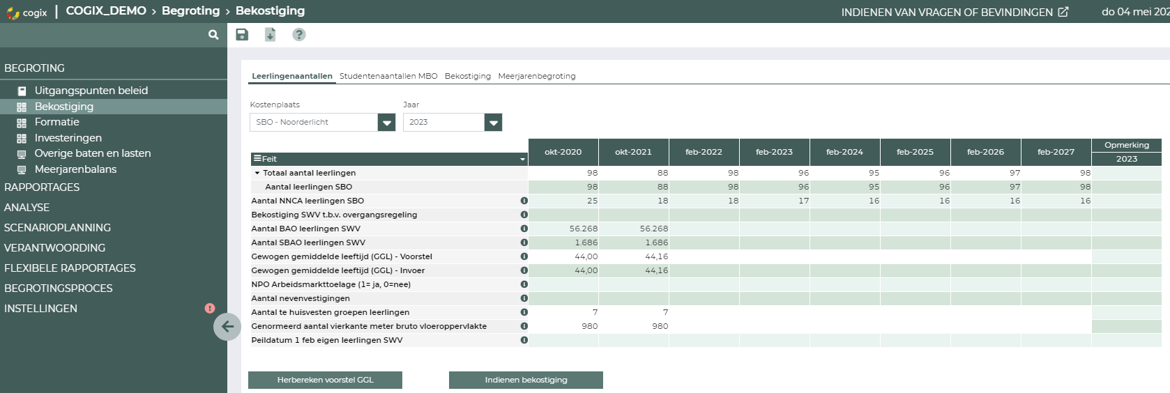
Task: Open the Kostenplaats dropdown
Action: (x=386, y=123)
